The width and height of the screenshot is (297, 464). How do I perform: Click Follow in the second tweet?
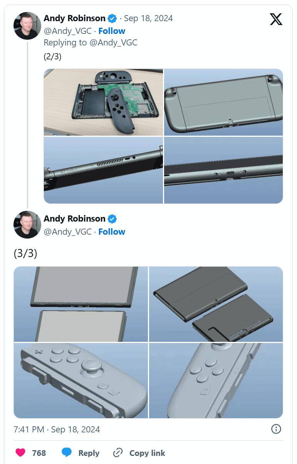point(112,232)
